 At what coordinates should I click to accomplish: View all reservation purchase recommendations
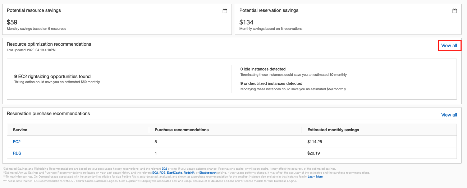(x=449, y=115)
